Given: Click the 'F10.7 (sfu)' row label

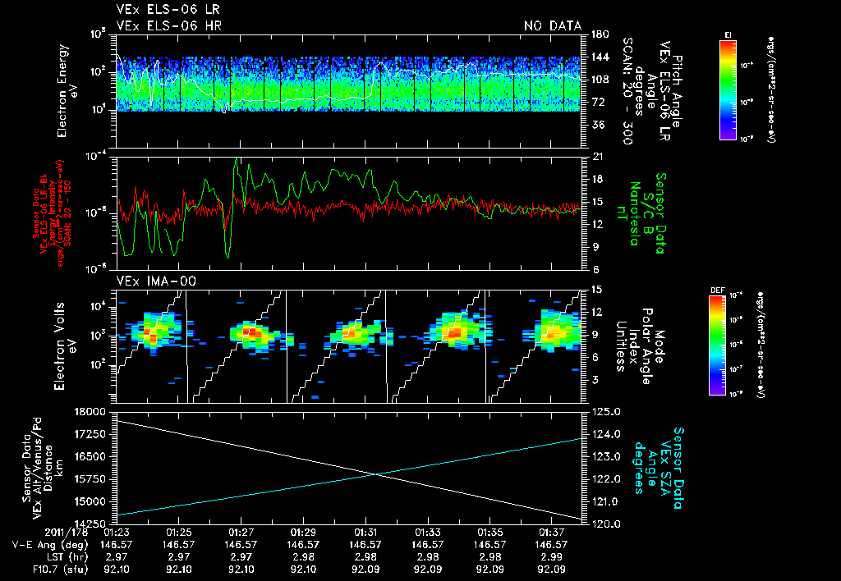Looking at the screenshot, I should (x=60, y=570).
